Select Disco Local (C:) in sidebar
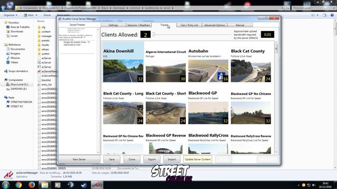 (x=19, y=85)
